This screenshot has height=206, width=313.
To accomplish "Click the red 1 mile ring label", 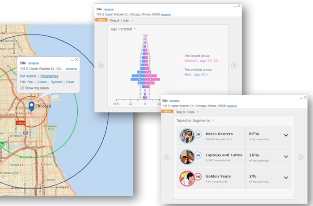I will (x=21, y=123).
